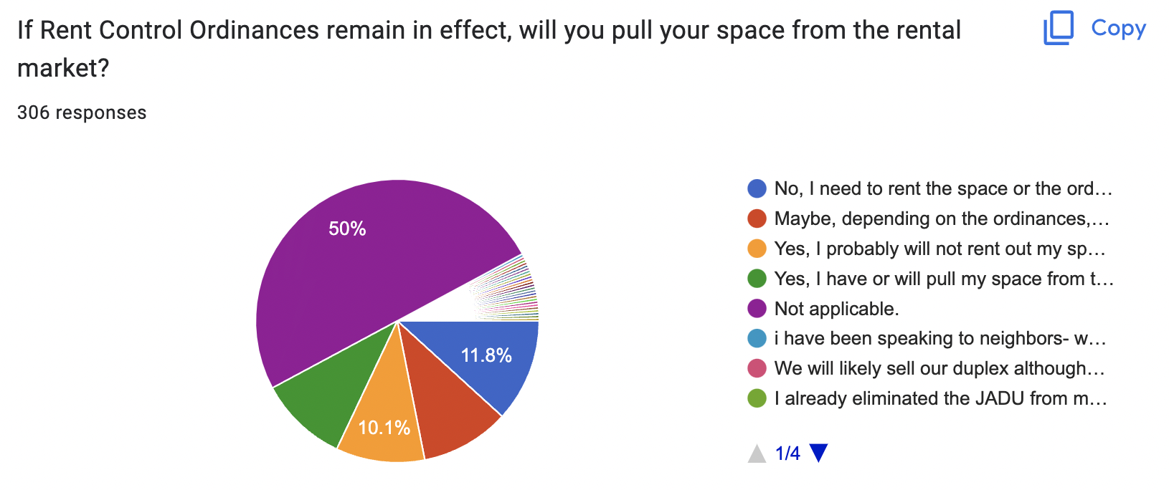The image size is (1169, 490).
Task: Go to next legend page arrow
Action: [x=818, y=453]
